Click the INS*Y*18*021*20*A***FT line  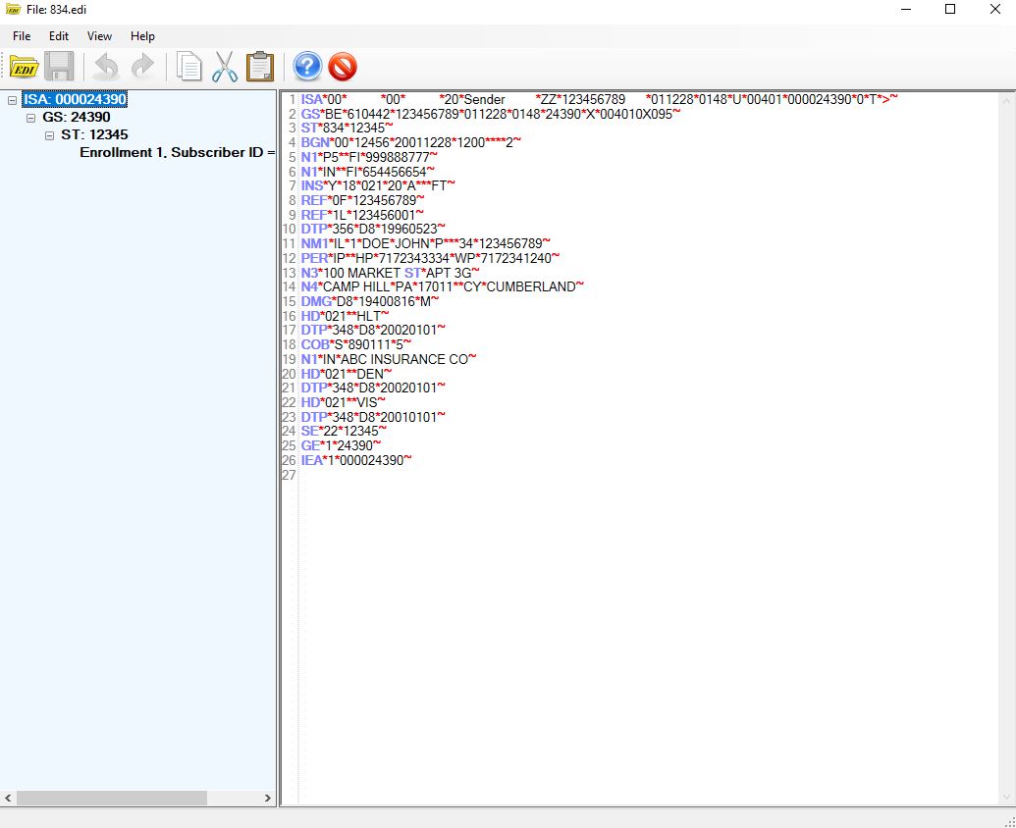point(378,185)
